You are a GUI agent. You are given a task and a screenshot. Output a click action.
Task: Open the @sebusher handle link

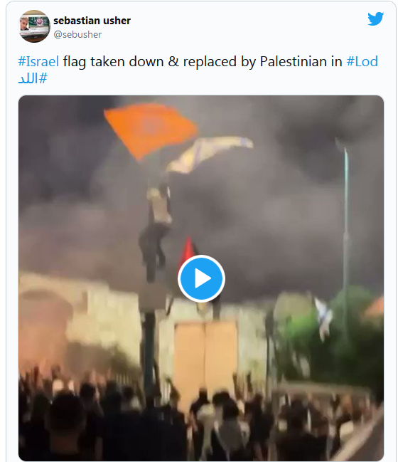click(x=77, y=34)
